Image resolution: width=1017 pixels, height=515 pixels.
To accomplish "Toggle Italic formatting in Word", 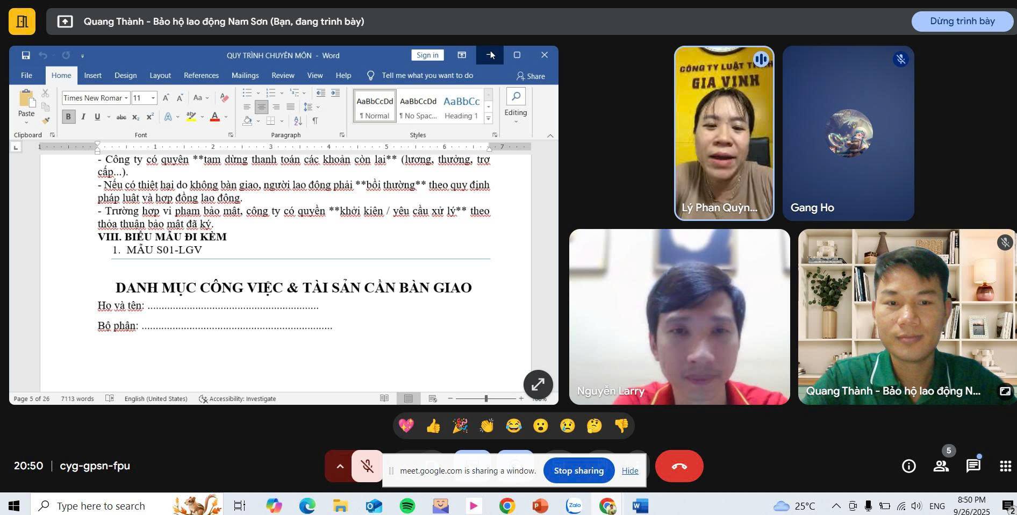I will [83, 117].
